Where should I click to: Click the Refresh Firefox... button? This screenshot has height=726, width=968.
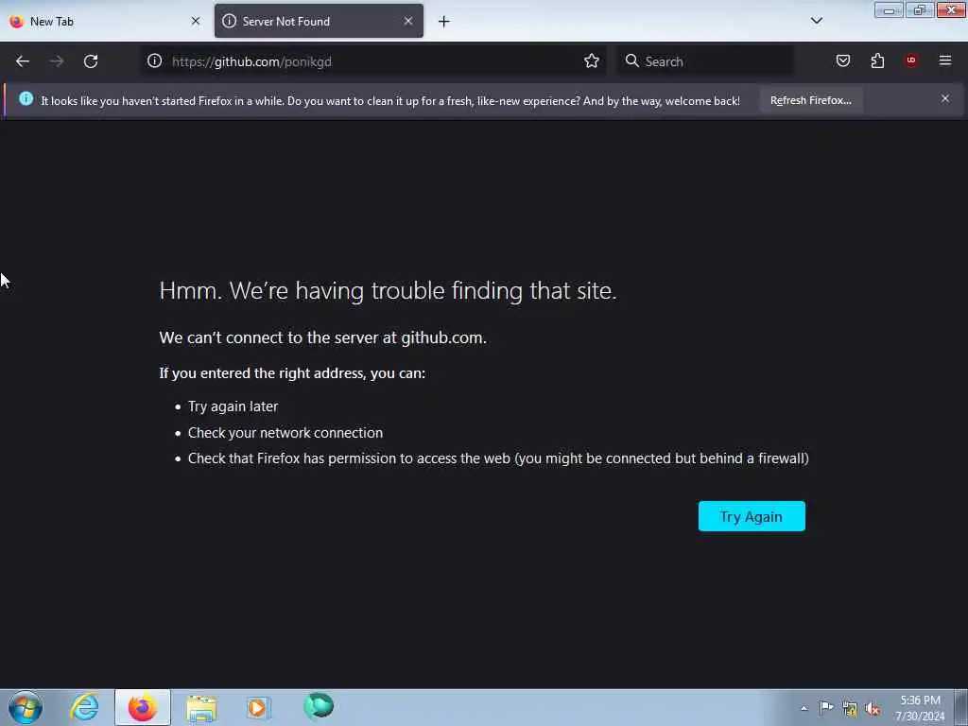pyautogui.click(x=810, y=100)
